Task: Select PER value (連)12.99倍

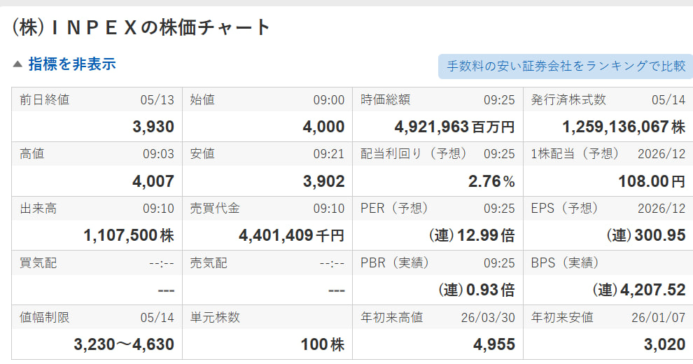Action: tap(472, 235)
